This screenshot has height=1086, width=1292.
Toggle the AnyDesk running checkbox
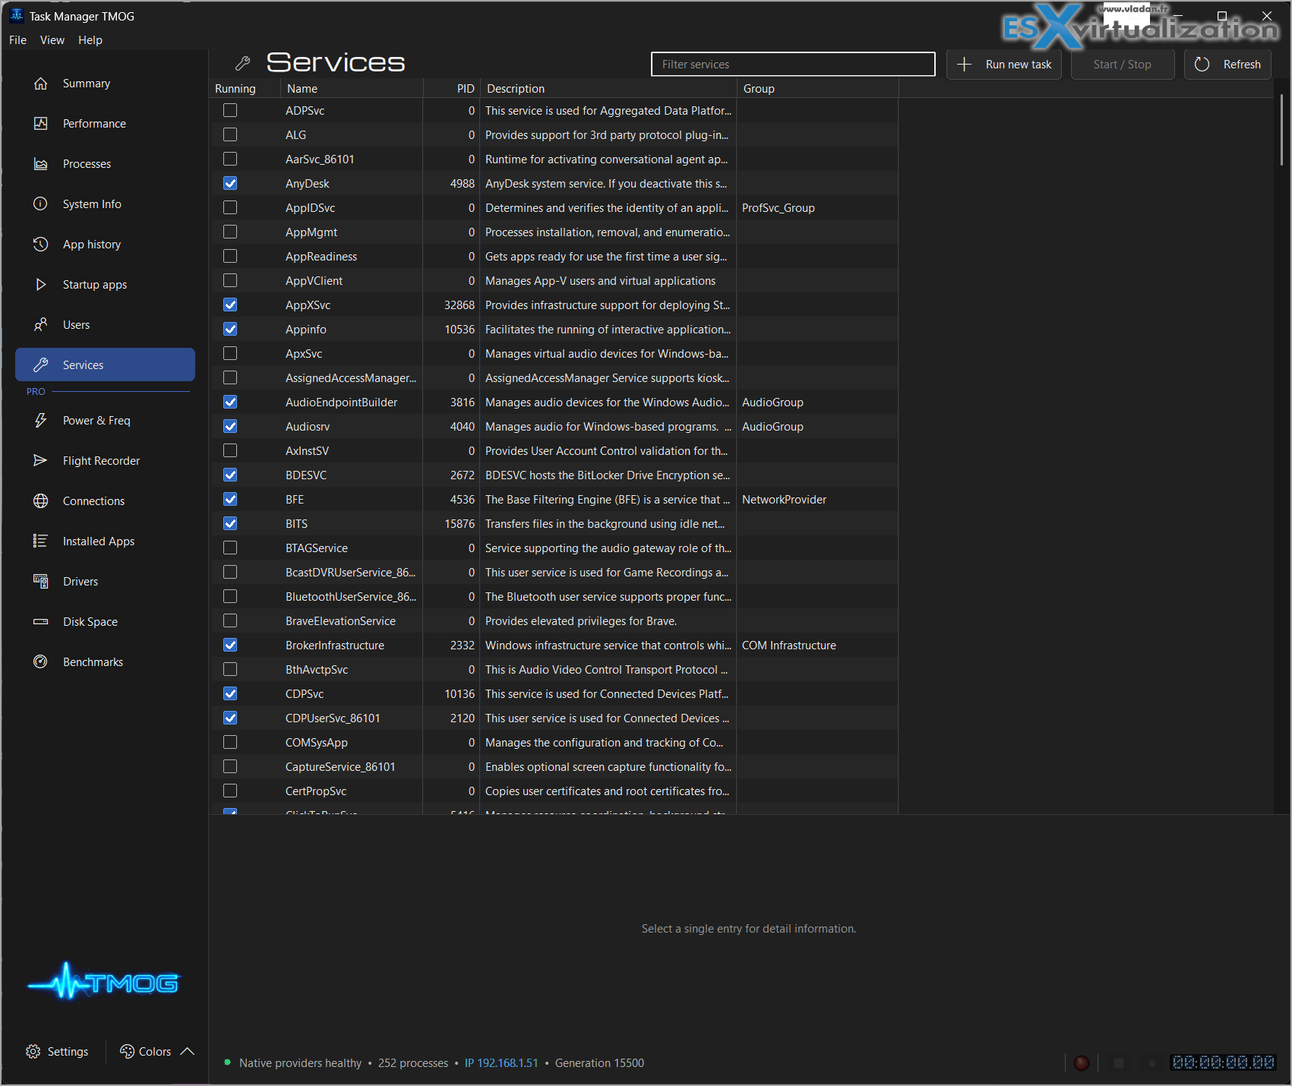230,184
